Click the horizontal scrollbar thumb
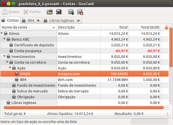 click(x=84, y=108)
